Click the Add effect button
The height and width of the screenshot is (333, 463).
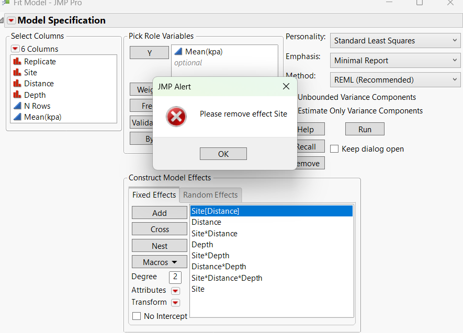coord(160,213)
